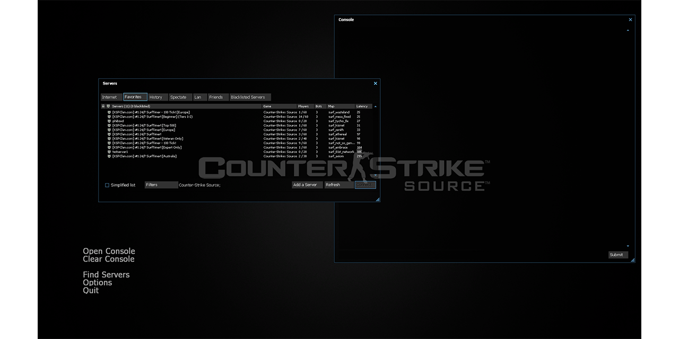Click the Console scroll-up arrow
This screenshot has height=339, width=679.
coord(628,30)
